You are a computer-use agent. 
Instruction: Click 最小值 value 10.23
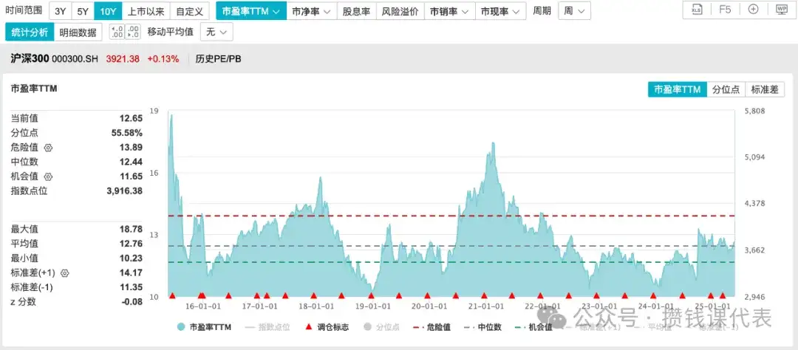point(132,258)
